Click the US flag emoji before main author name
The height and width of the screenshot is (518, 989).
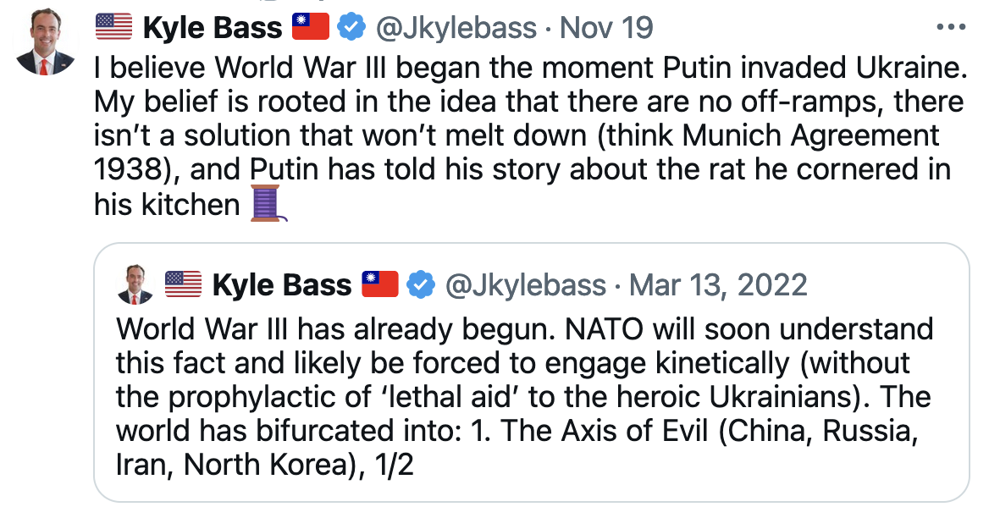tap(113, 28)
